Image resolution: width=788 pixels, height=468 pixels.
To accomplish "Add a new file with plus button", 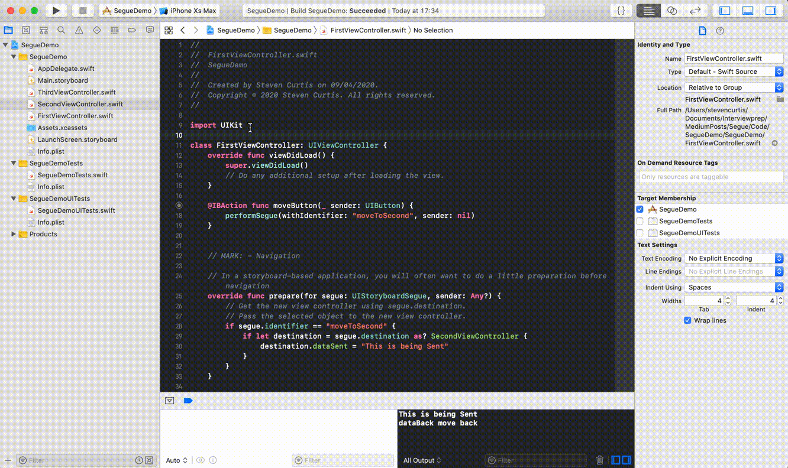I will coord(8,460).
